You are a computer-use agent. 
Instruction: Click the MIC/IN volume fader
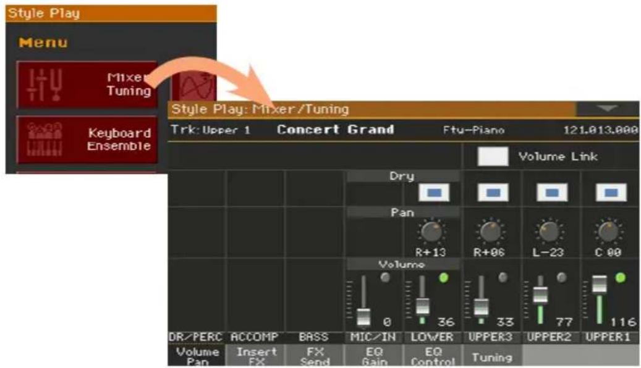363,317
